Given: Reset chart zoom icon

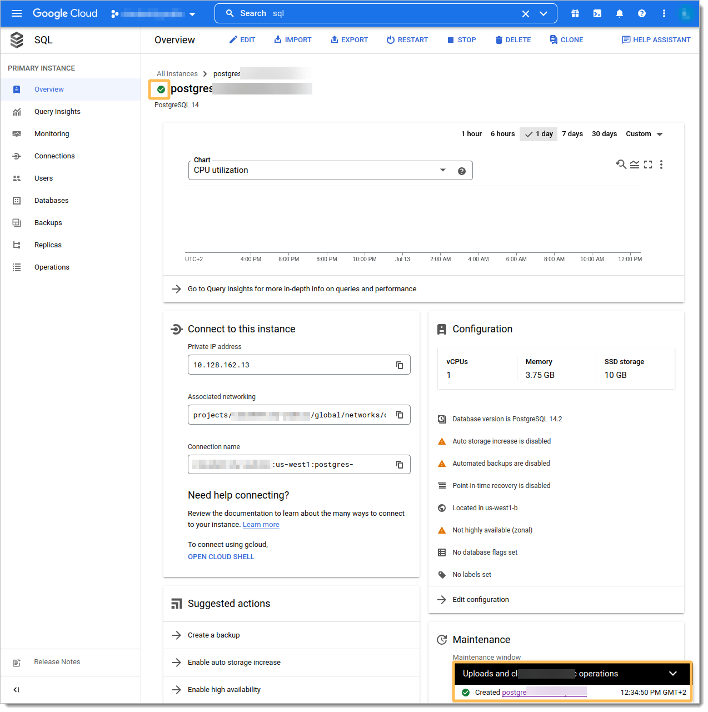Looking at the screenshot, I should pyautogui.click(x=621, y=165).
